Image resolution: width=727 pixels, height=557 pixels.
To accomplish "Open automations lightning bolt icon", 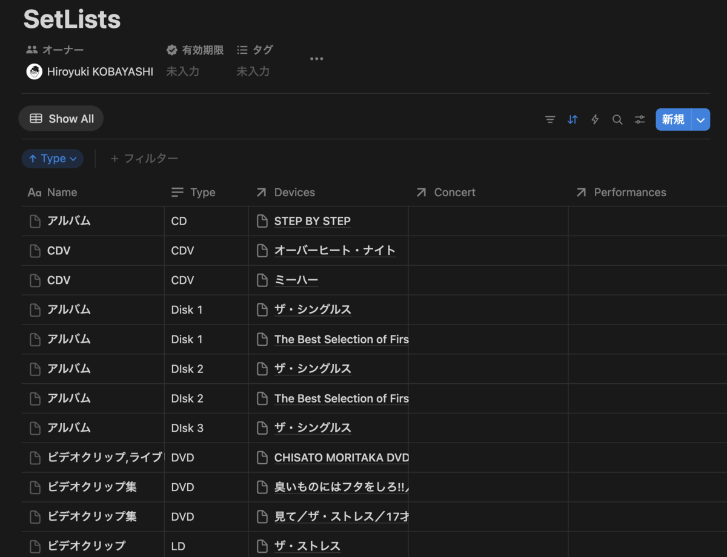I will click(x=595, y=120).
